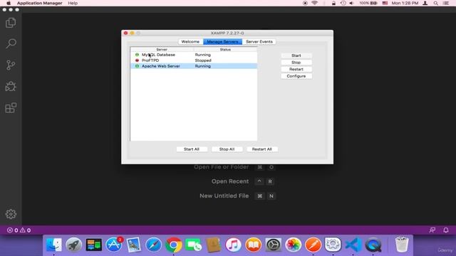Open FaceTime in the Dock
Viewport: 456px width, 256px height.
pos(193,245)
